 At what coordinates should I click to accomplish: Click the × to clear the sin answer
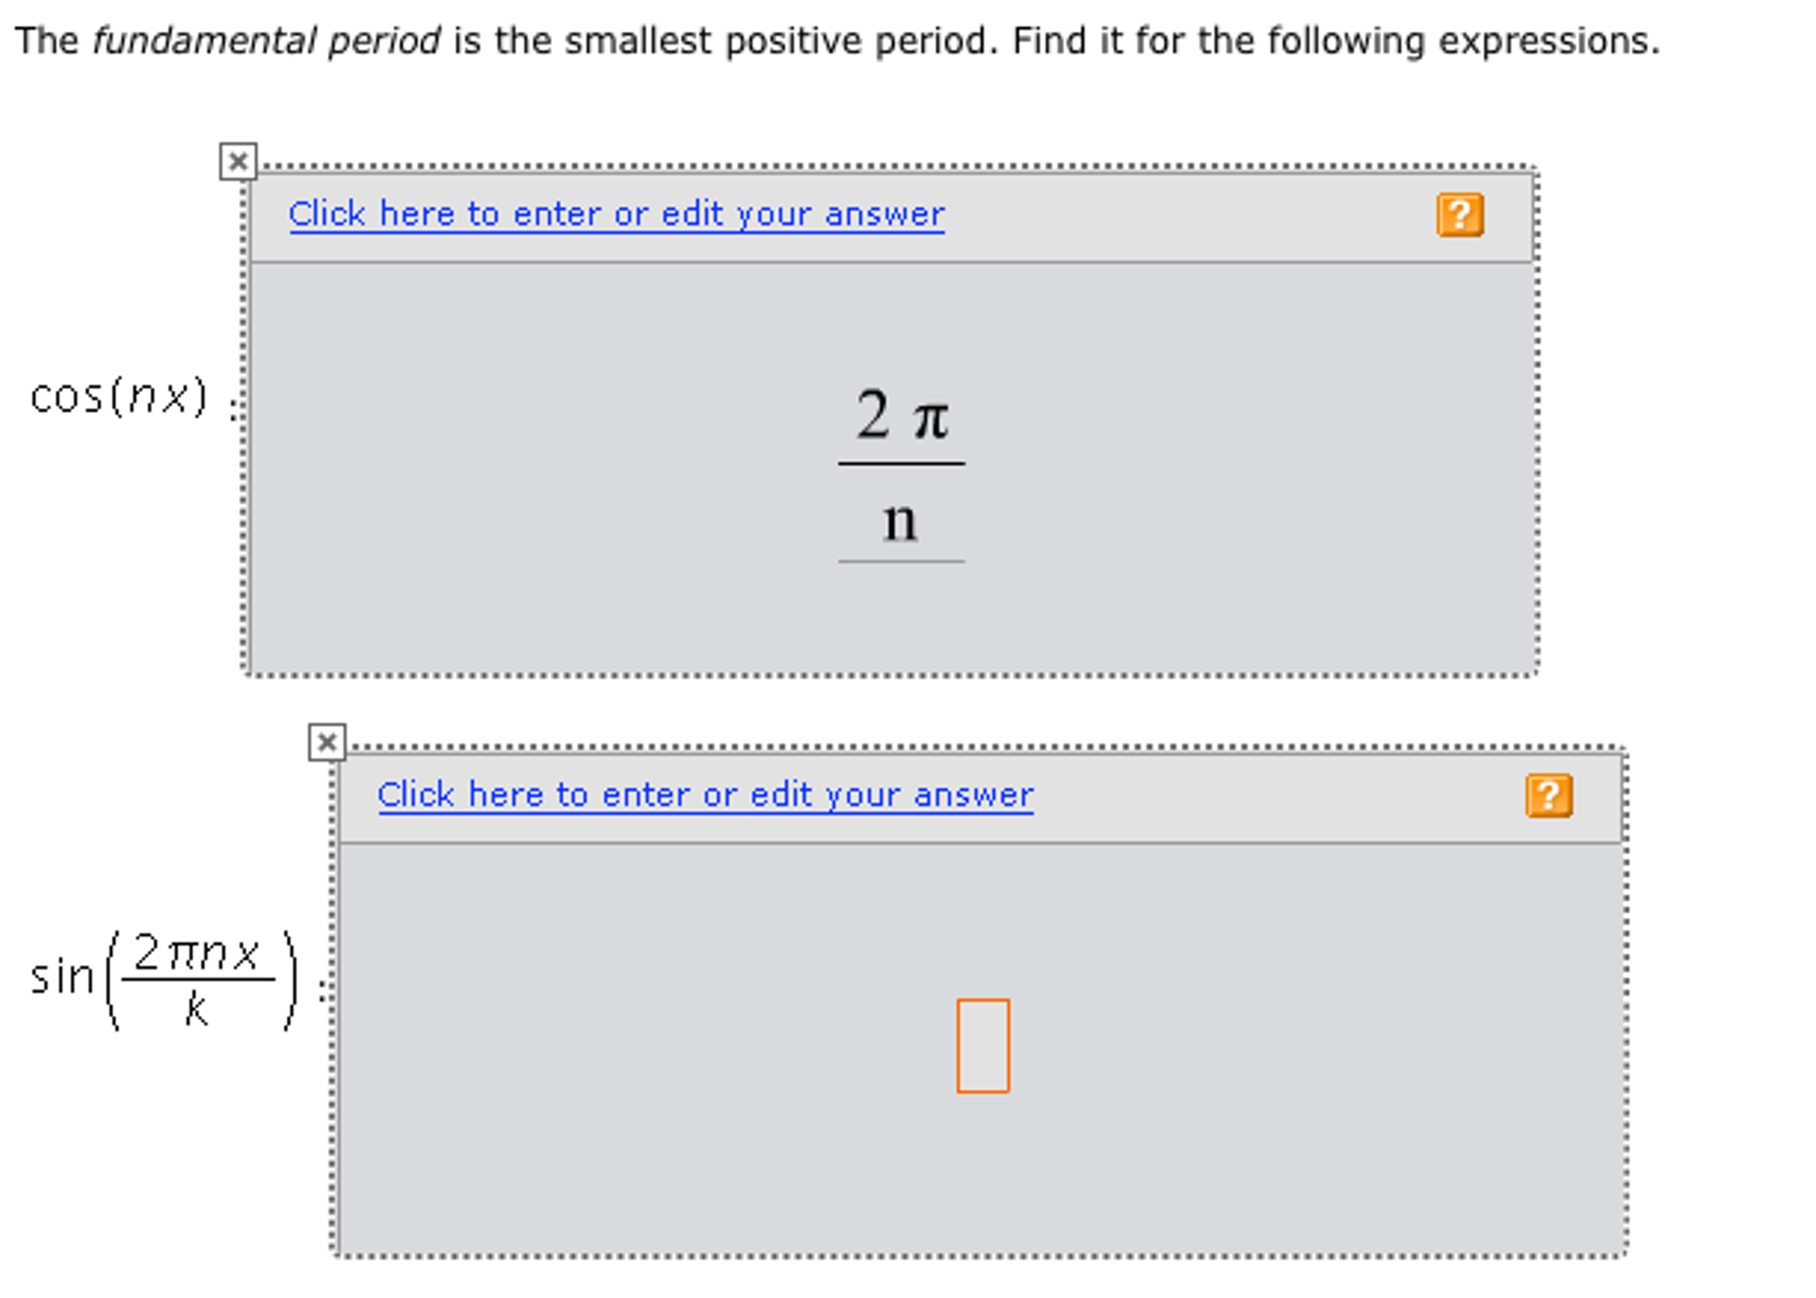pyautogui.click(x=326, y=743)
